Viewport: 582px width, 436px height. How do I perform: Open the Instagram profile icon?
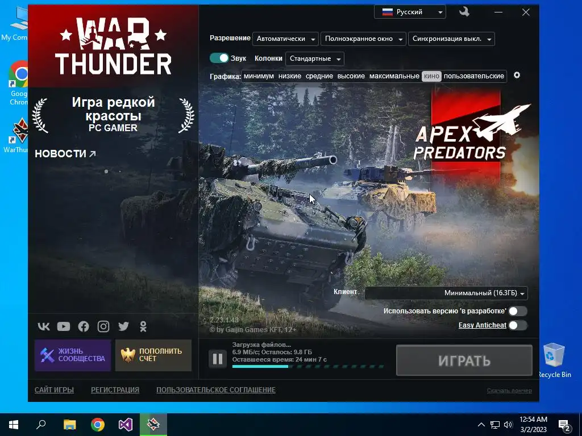point(103,326)
